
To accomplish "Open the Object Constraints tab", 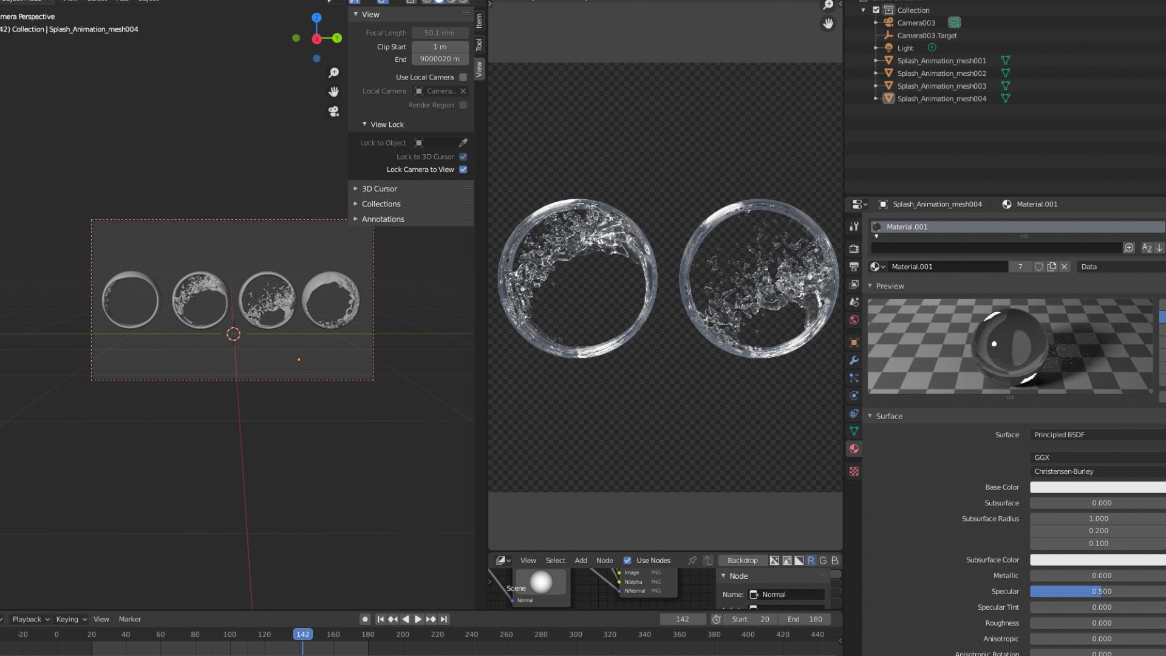I will (854, 413).
